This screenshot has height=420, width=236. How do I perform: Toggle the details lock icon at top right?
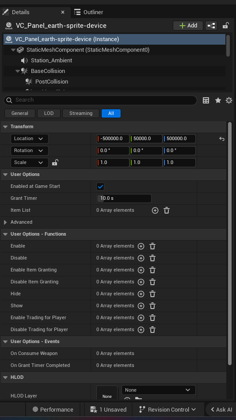[x=225, y=26]
